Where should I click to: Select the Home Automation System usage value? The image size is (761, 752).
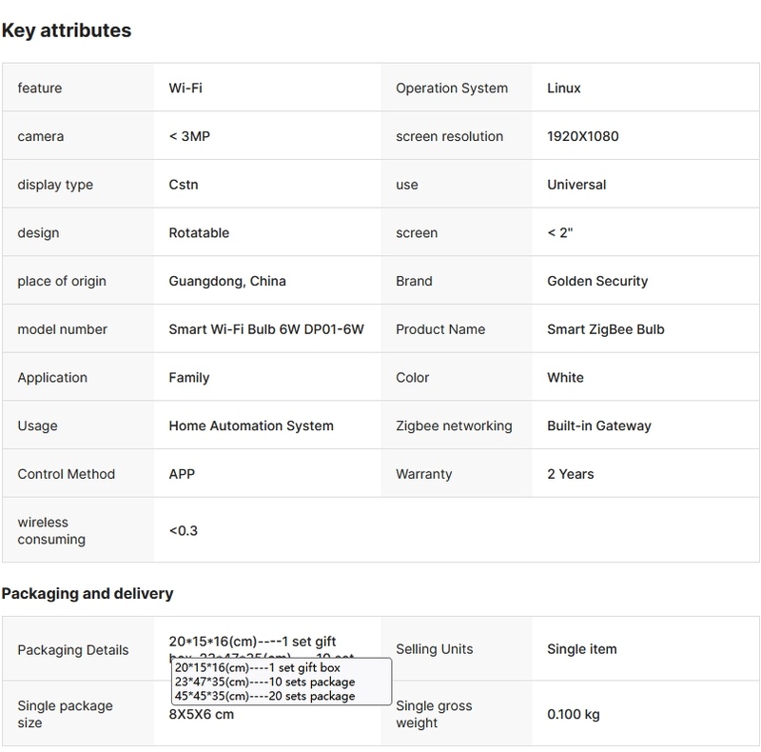point(251,425)
